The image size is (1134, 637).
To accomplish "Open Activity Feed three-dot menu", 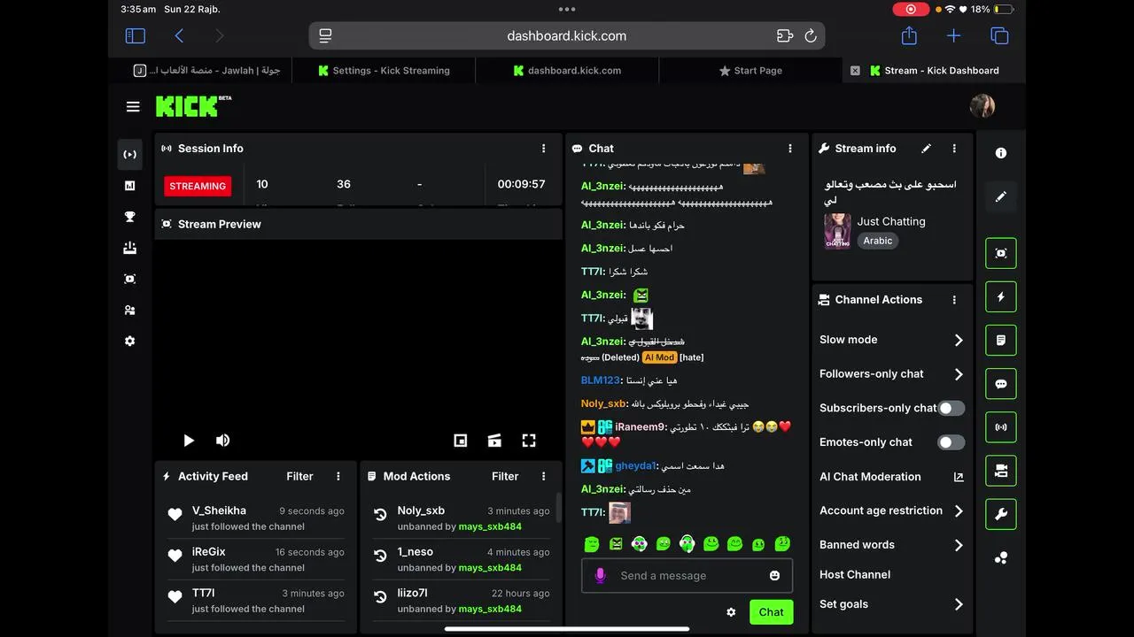I will click(x=338, y=476).
